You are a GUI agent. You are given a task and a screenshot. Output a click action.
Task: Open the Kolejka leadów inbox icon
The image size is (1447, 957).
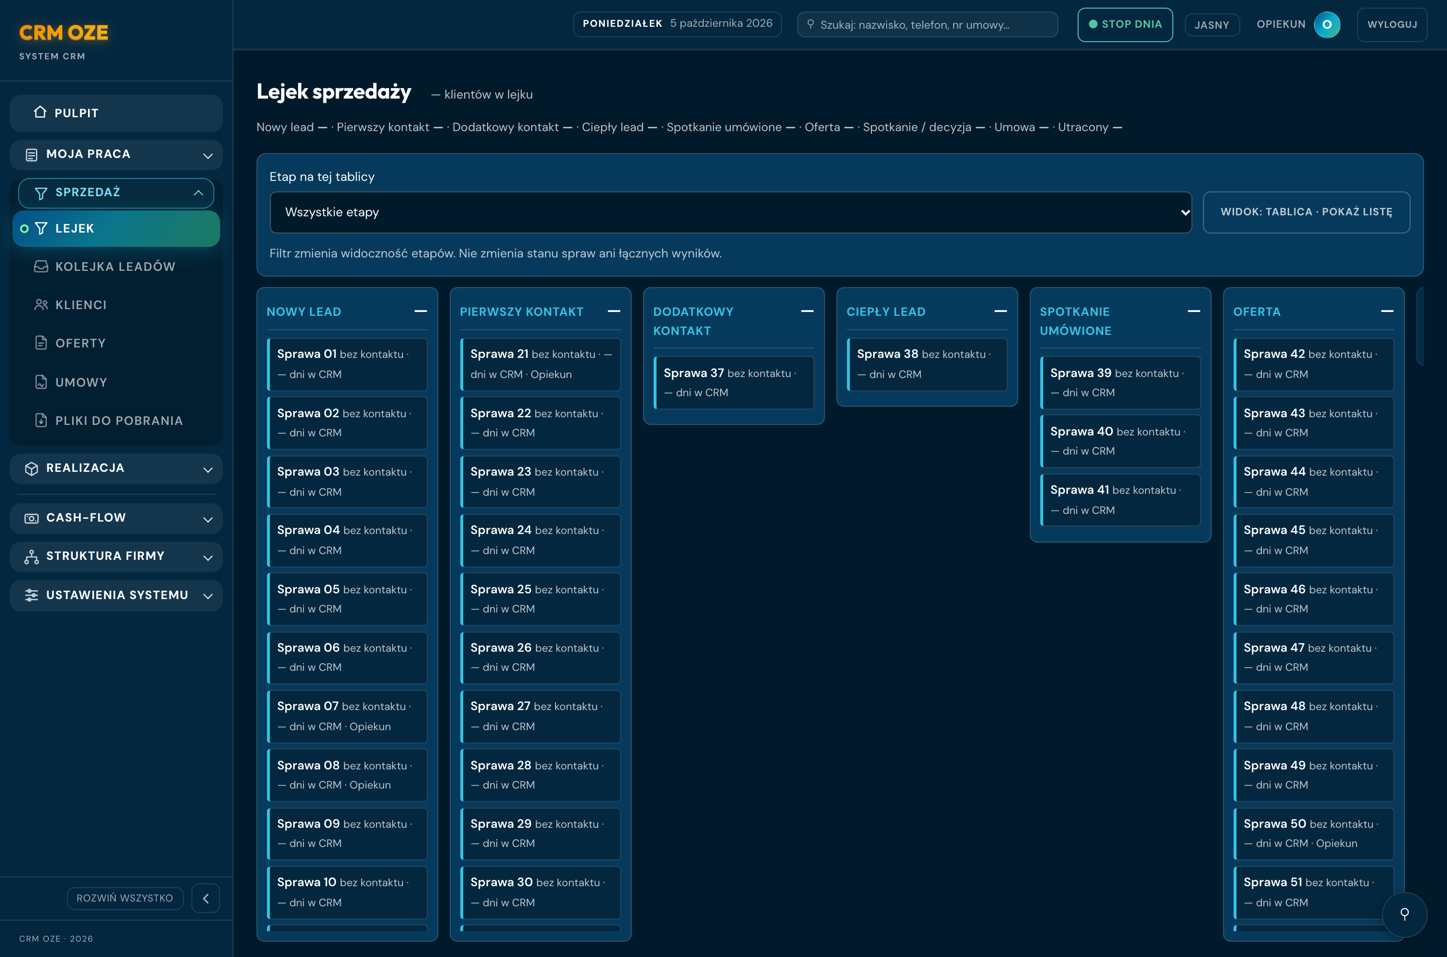(41, 266)
